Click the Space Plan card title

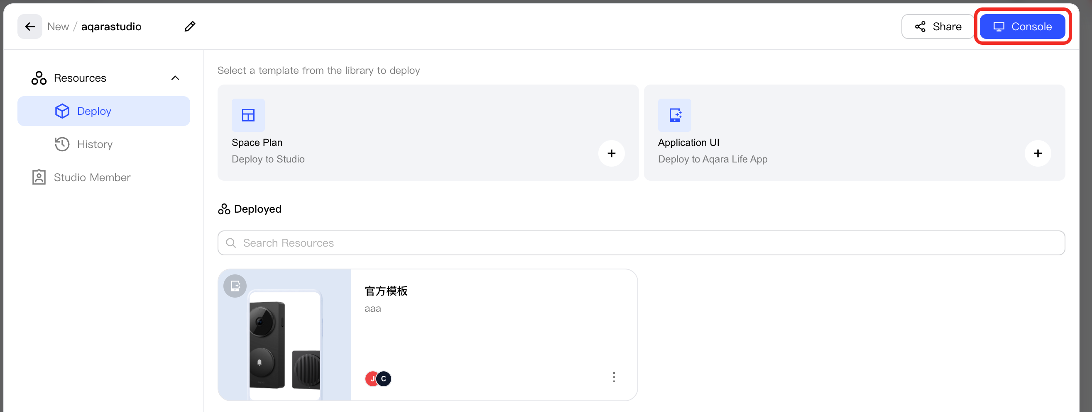pos(257,143)
